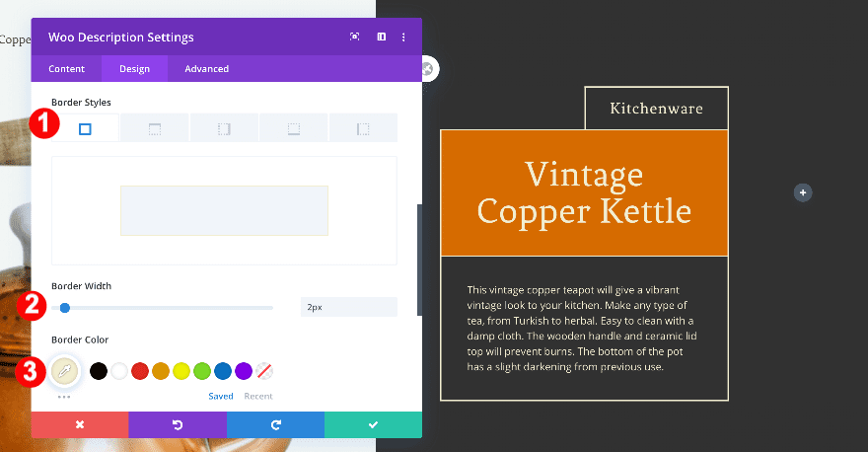Choose the green color swatch
The width and height of the screenshot is (868, 452).
coord(202,371)
